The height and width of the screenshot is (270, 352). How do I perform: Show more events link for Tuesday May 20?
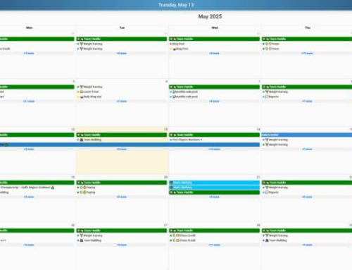click(122, 197)
